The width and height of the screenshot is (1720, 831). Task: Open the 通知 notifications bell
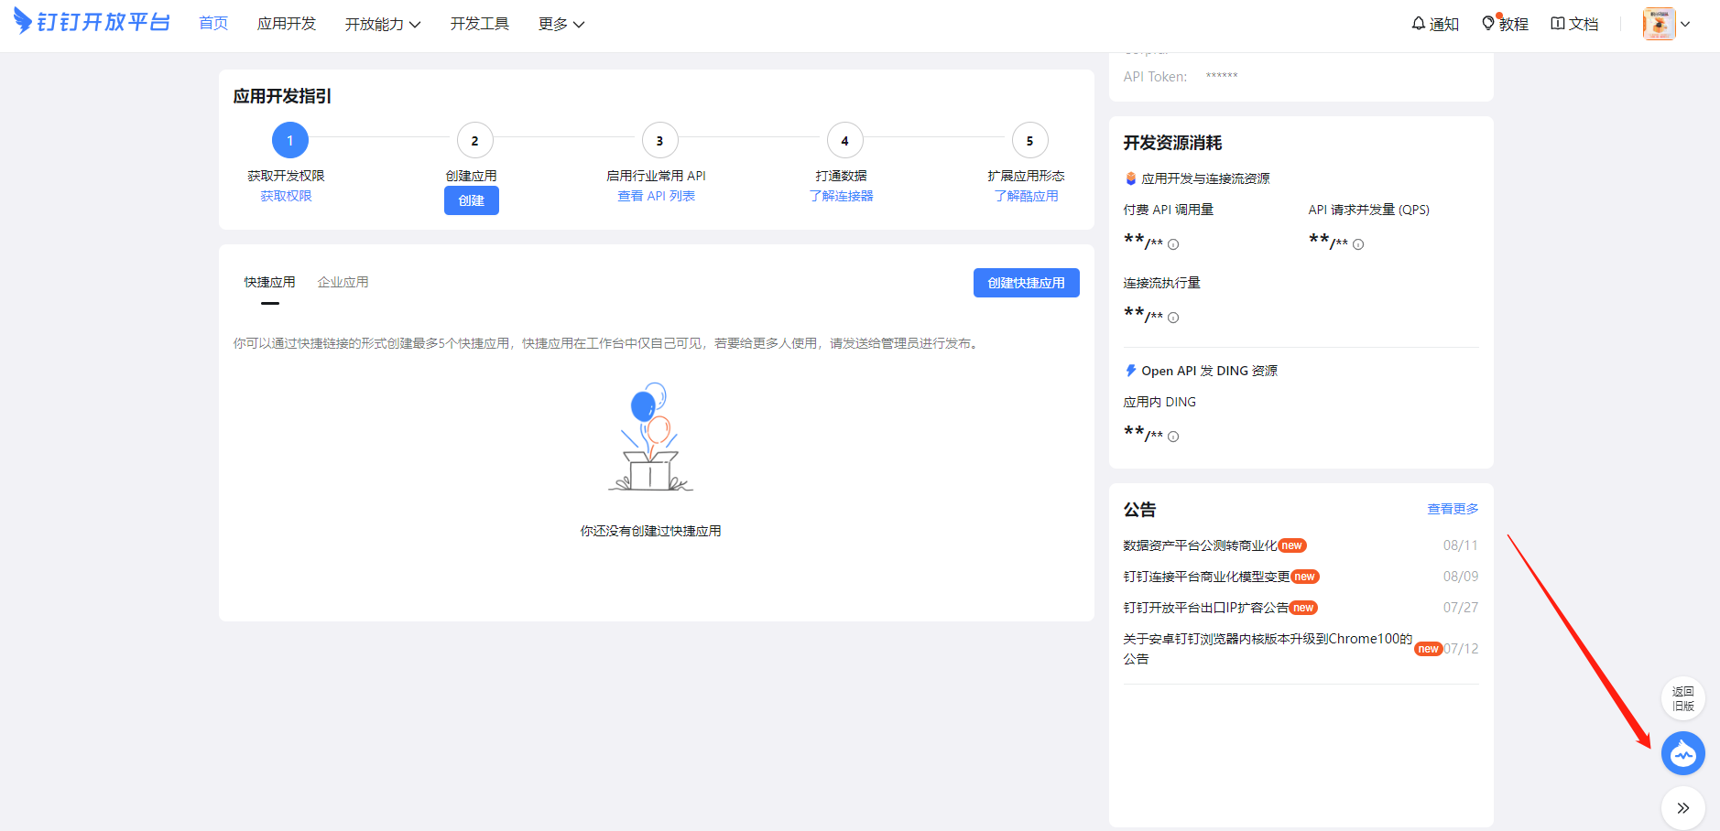click(x=1435, y=24)
